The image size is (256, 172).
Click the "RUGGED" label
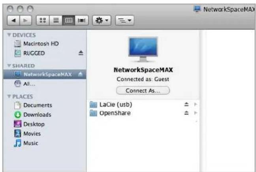pos(34,53)
